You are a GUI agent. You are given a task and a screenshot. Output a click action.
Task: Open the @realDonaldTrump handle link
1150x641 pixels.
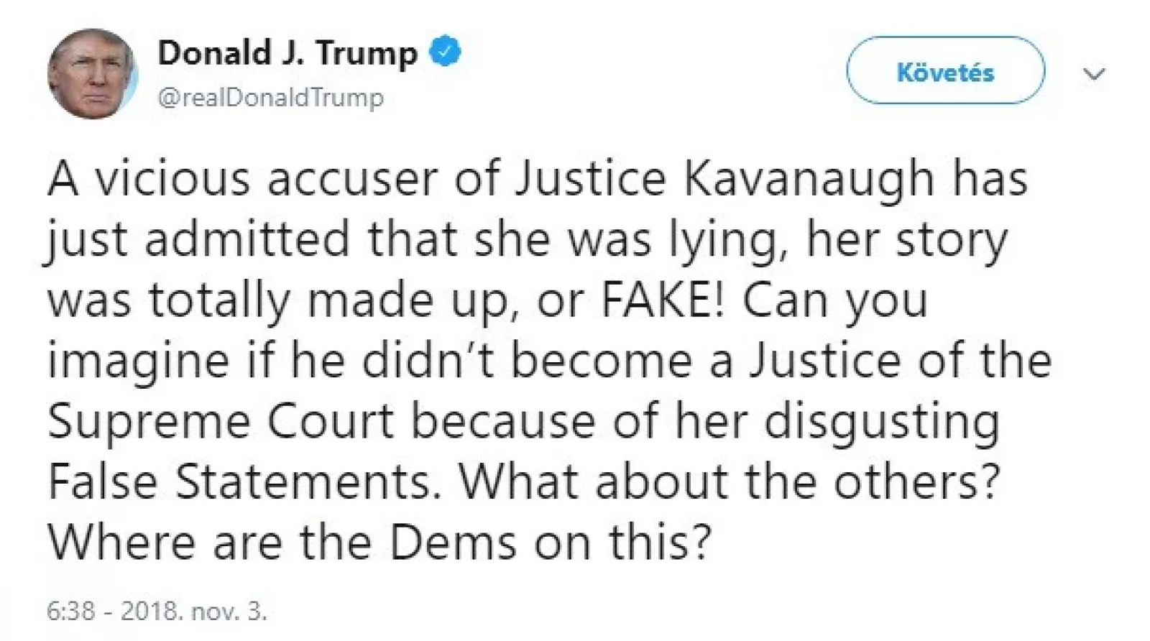(270, 97)
